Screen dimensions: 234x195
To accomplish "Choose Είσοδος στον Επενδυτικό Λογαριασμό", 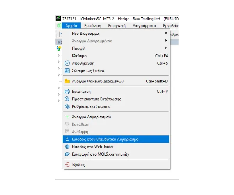I will [x=105, y=139].
